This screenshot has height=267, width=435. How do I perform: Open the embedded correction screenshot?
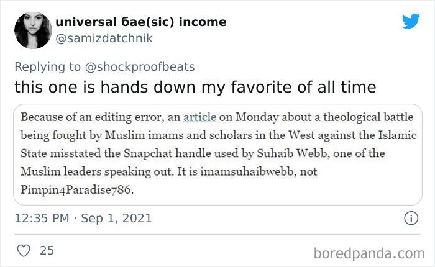pyautogui.click(x=217, y=155)
